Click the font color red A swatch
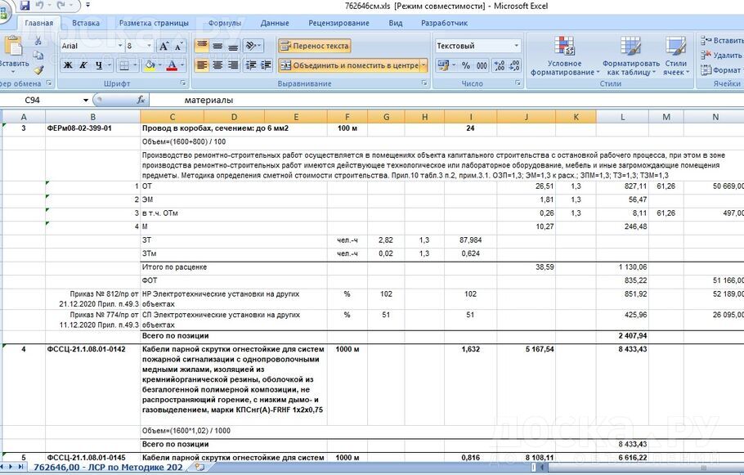Screen dimensions: 744x475 point(173,65)
